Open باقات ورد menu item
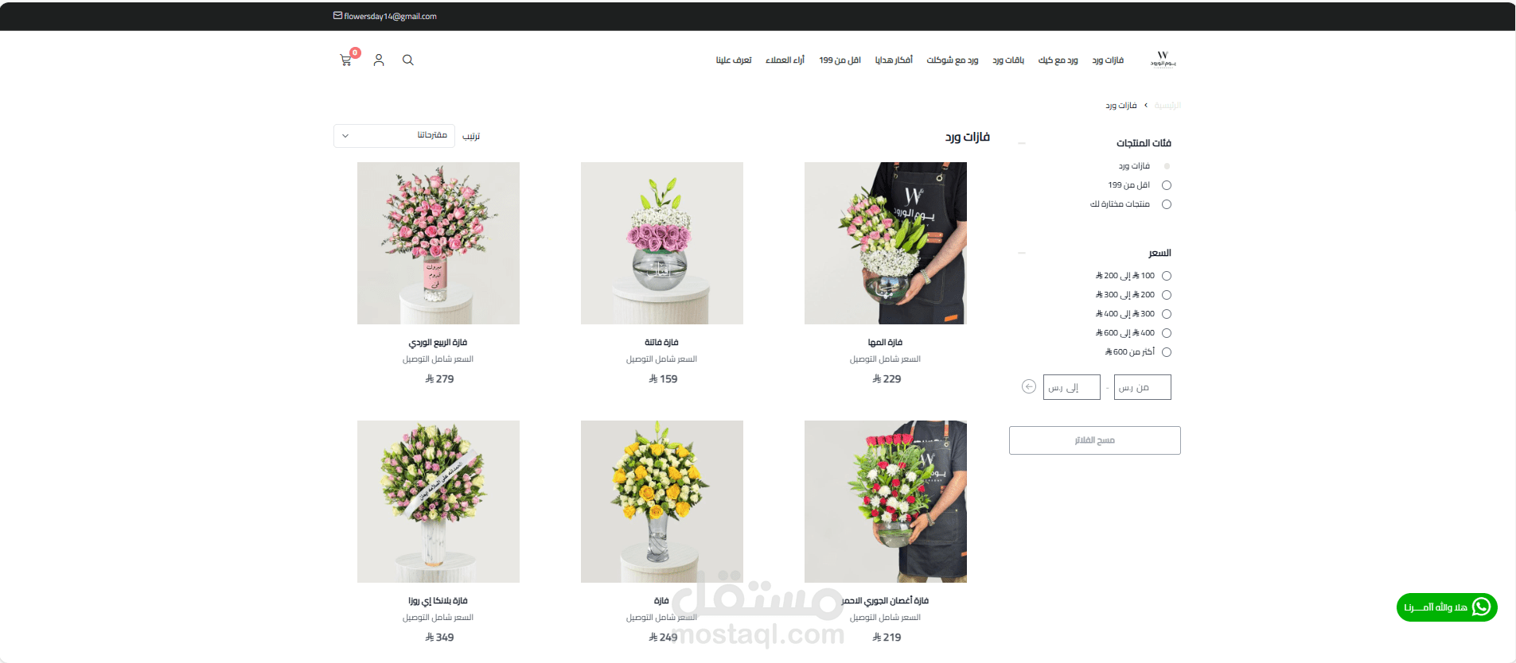Image resolution: width=1516 pixels, height=663 pixels. 1008,60
